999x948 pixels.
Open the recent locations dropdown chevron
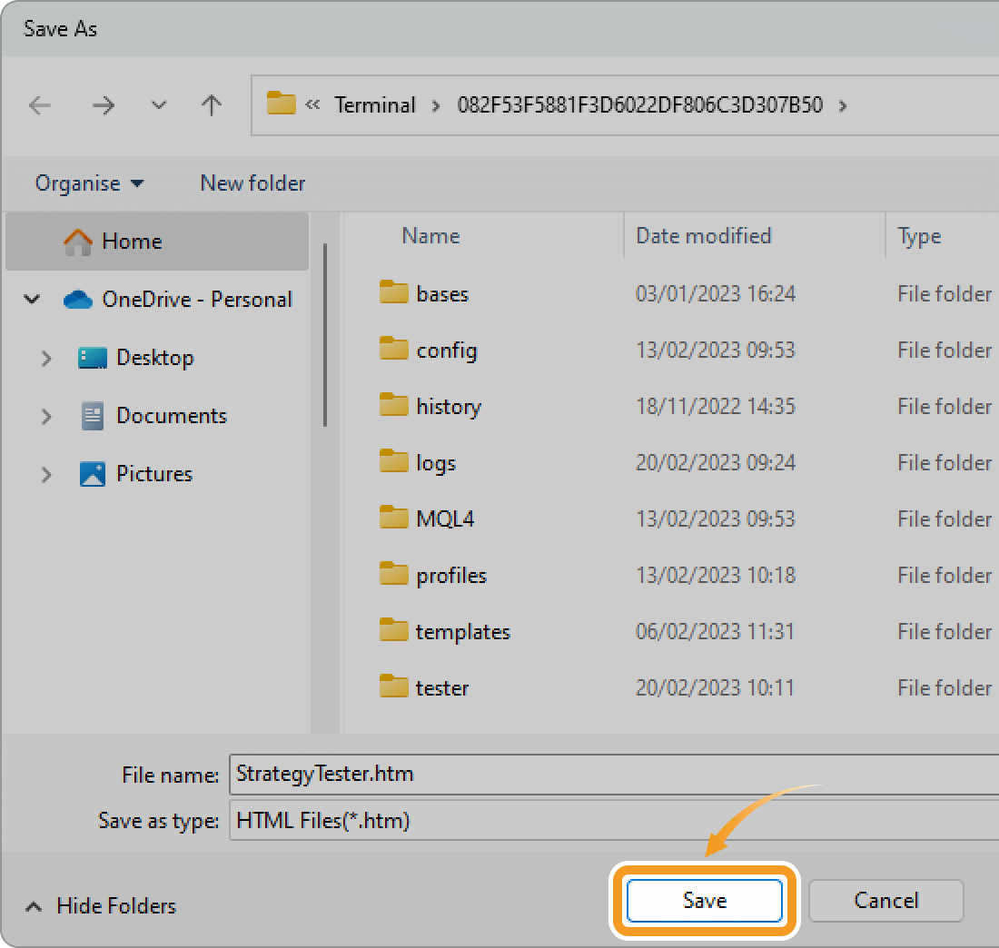(x=158, y=105)
